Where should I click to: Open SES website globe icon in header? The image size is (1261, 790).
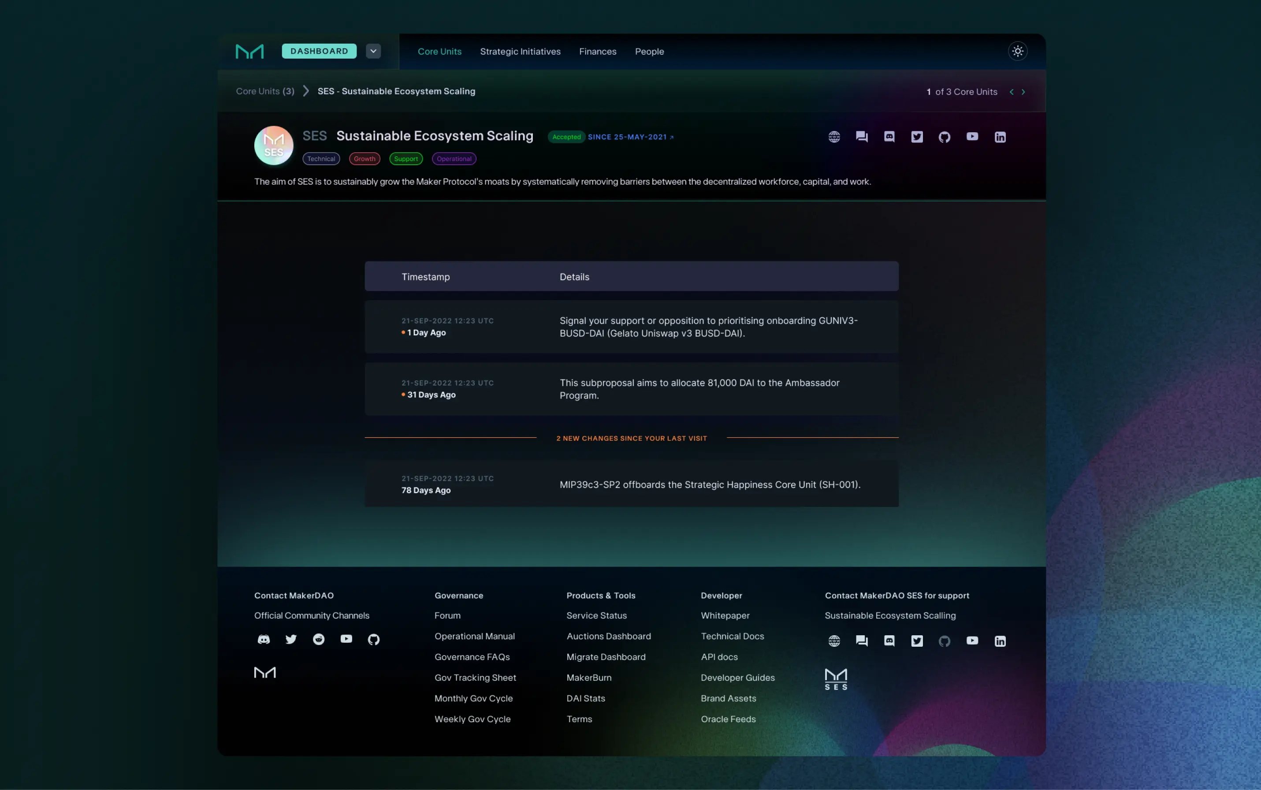tap(834, 137)
